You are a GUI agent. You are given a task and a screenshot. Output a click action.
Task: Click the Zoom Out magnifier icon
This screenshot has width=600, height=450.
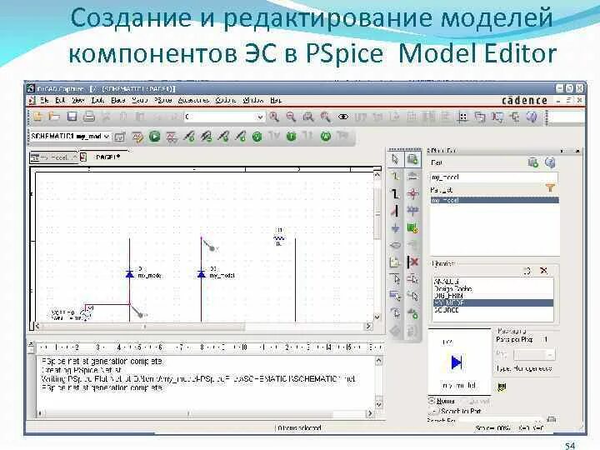click(x=291, y=117)
